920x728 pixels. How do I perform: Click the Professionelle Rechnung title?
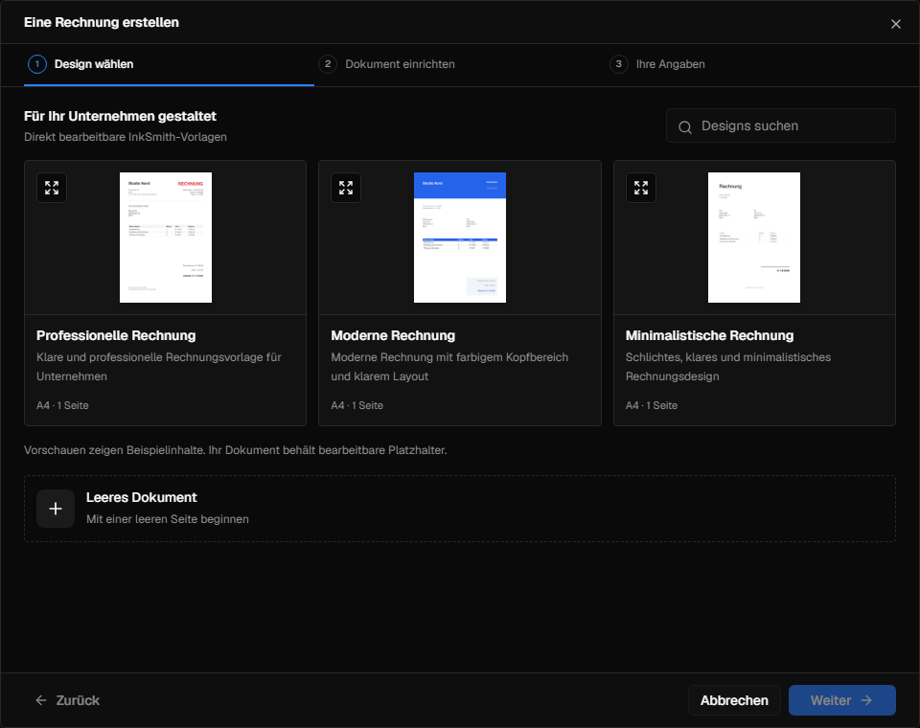116,335
